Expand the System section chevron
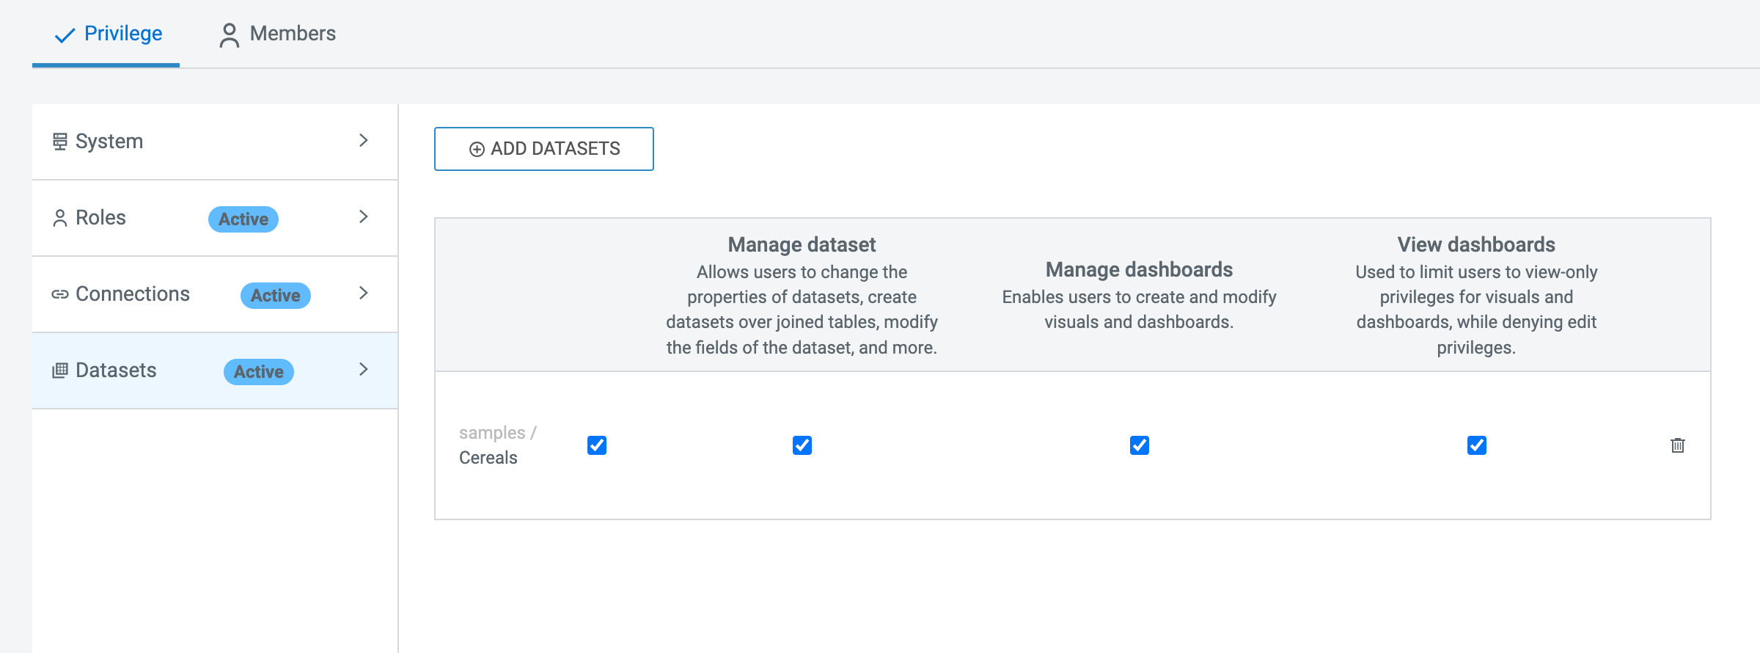Viewport: 1760px width, 653px height. pos(363,140)
